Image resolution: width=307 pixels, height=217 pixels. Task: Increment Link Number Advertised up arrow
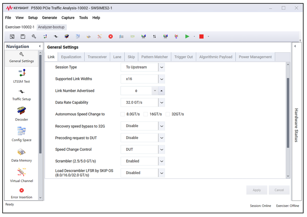pyautogui.click(x=161, y=91)
